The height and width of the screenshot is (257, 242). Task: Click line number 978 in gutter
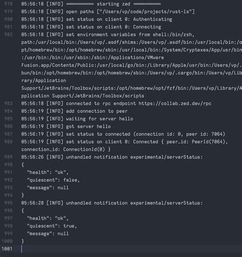pos(8,4)
